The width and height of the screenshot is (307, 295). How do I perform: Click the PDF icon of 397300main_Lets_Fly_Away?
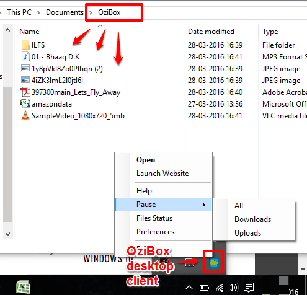pos(25,92)
